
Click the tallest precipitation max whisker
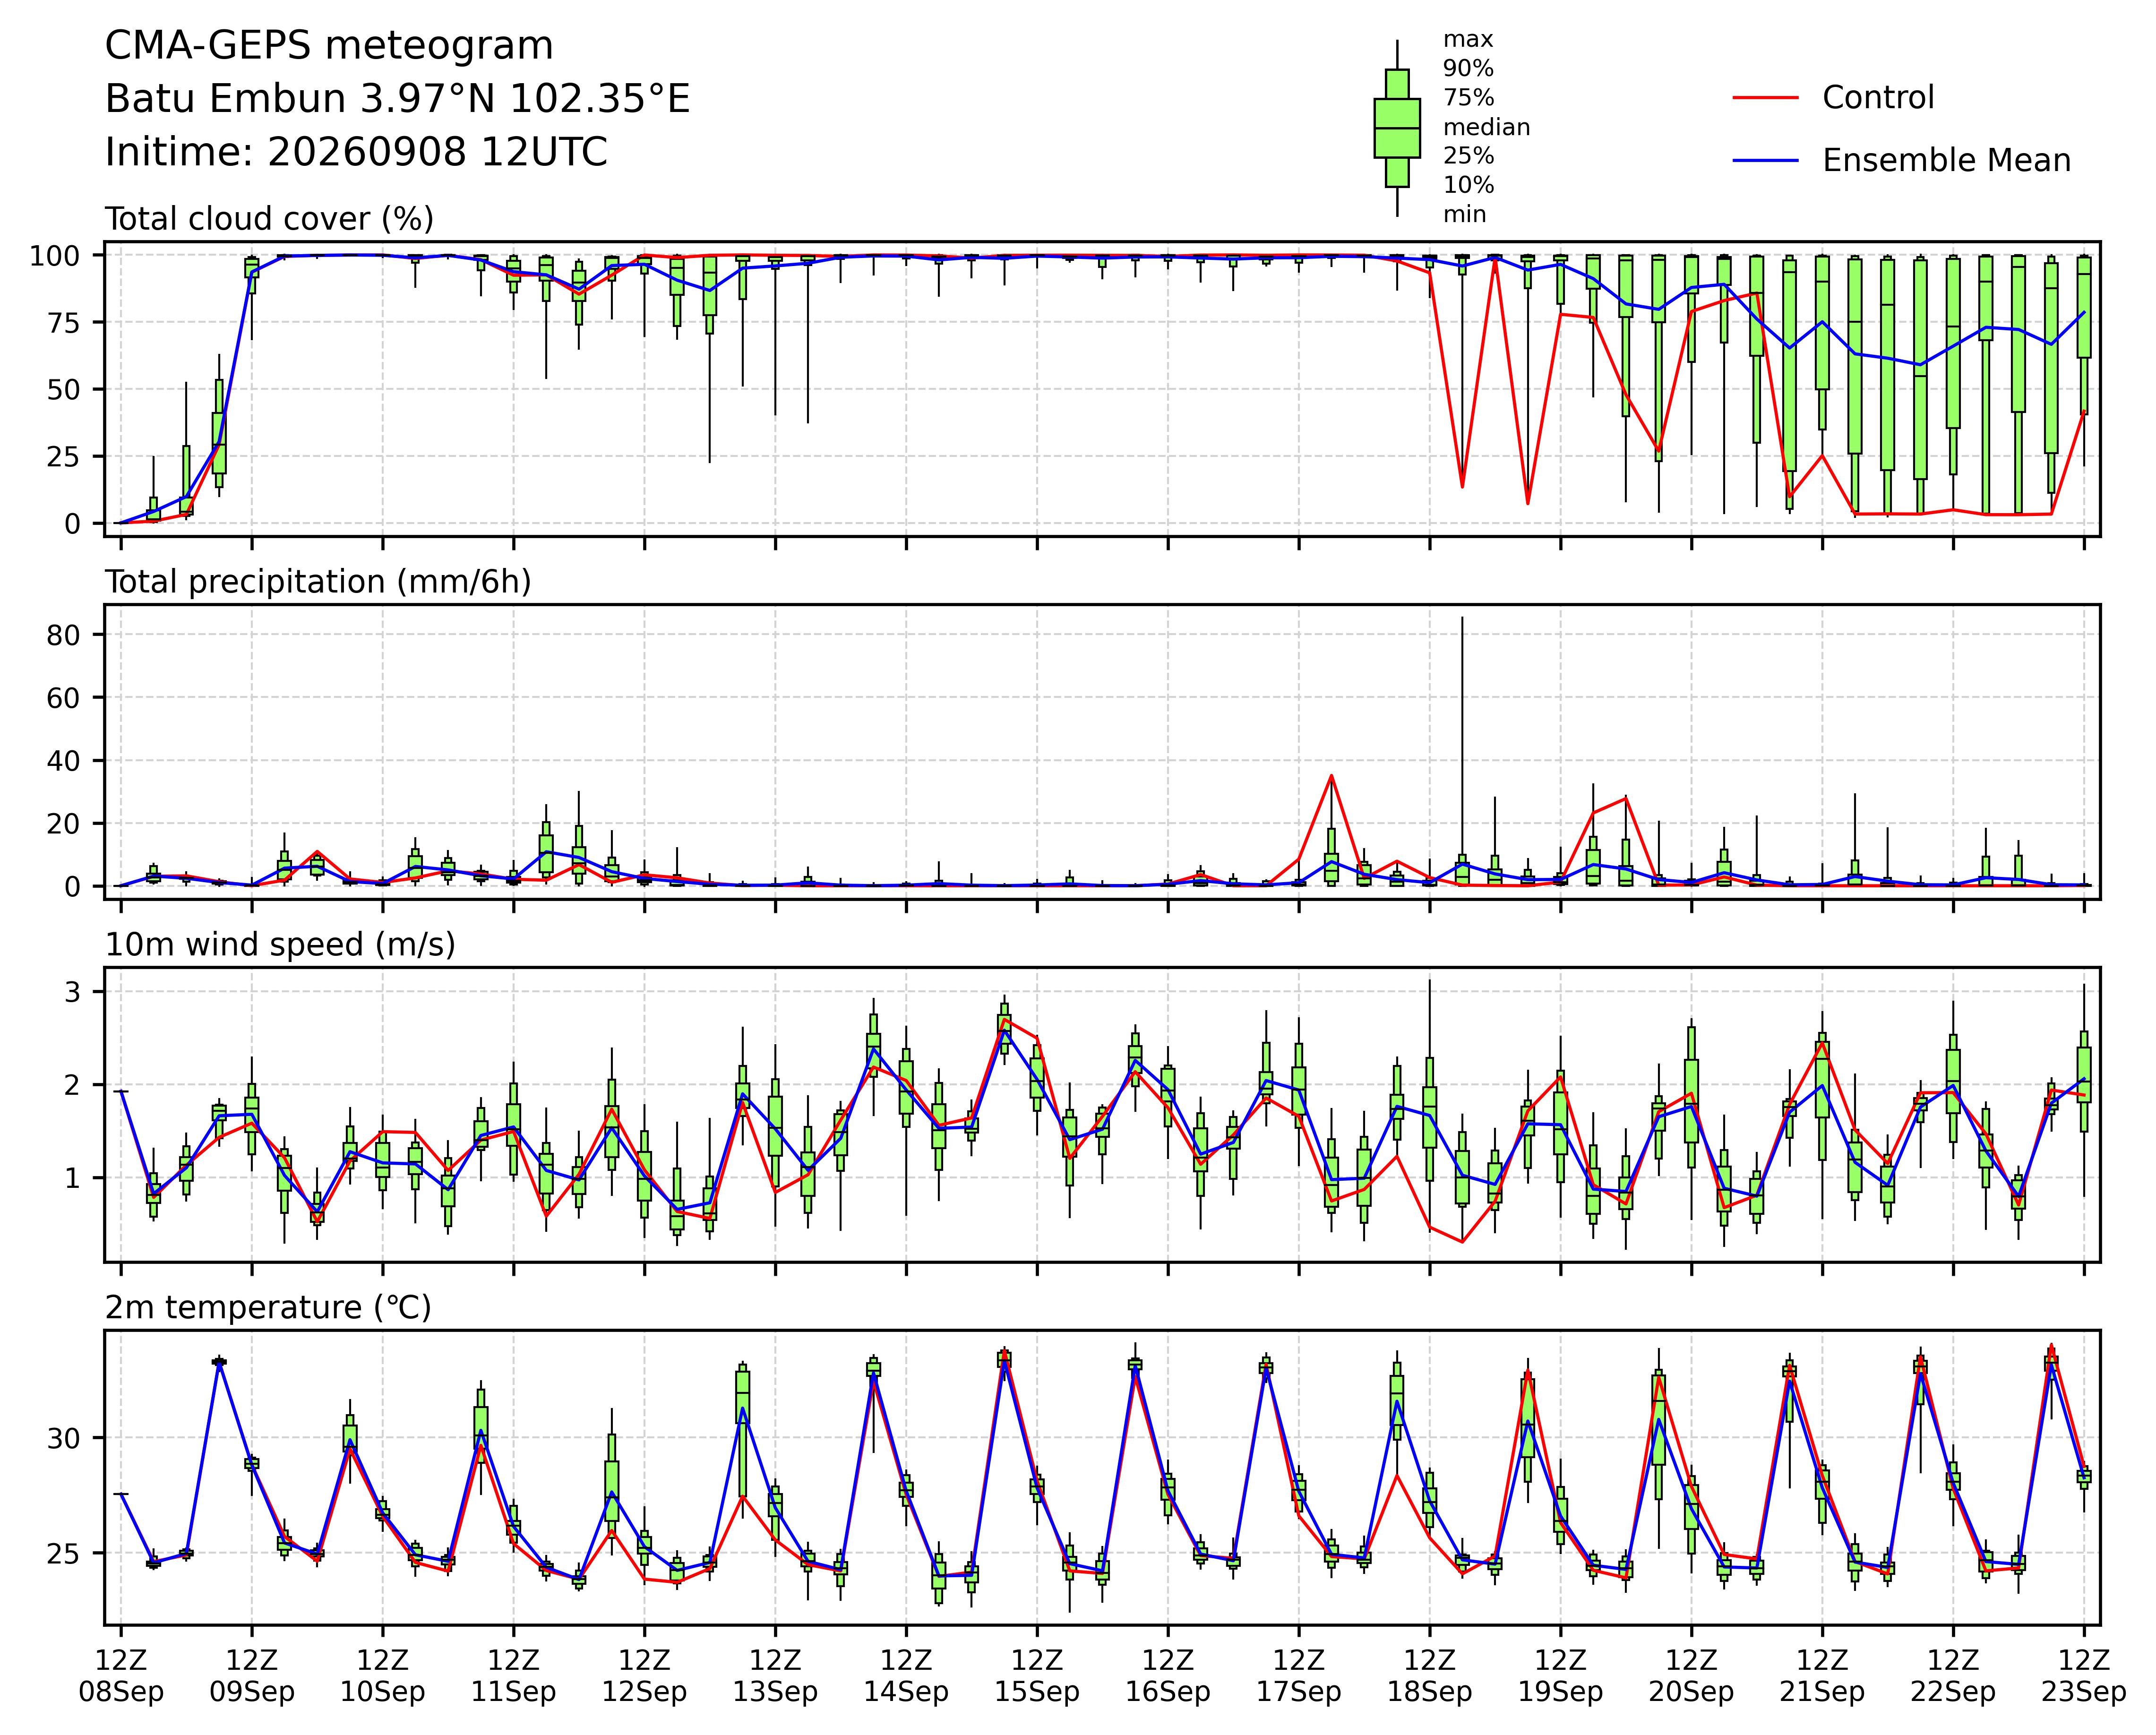[x=1462, y=735]
